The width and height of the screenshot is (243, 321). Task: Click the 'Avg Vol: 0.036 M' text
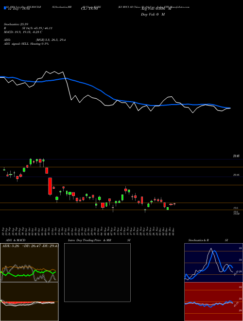pos(157,9)
